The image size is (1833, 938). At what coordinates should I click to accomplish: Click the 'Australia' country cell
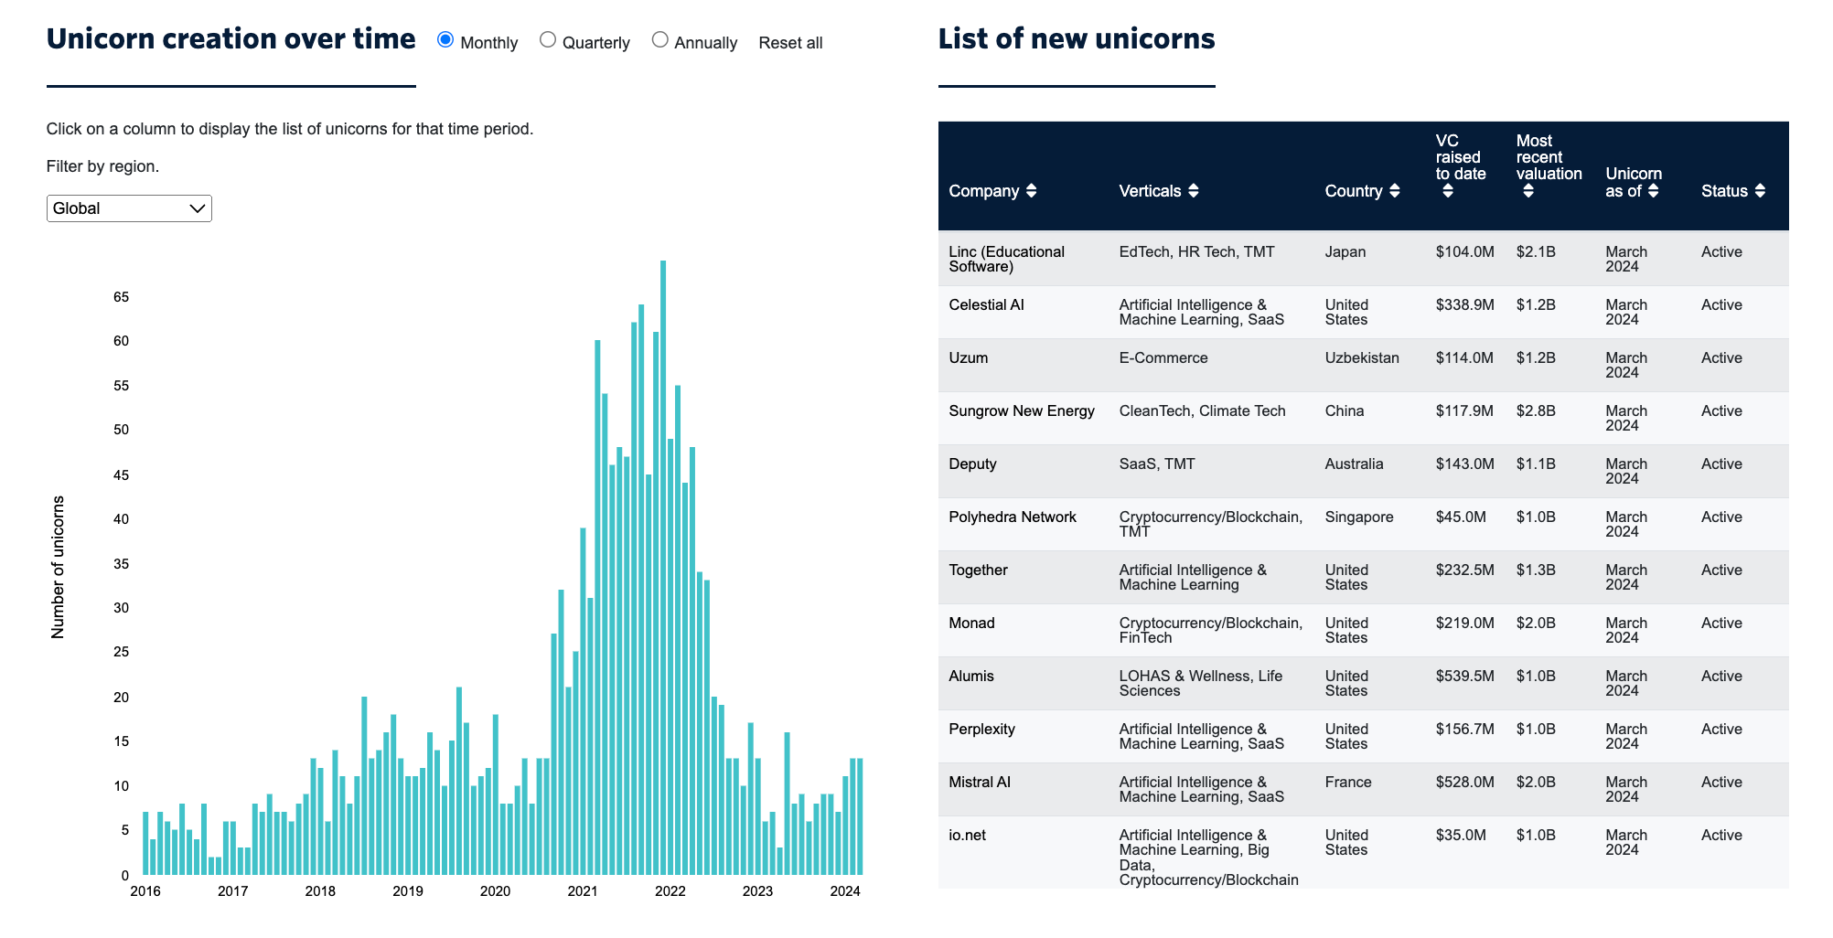(x=1354, y=464)
